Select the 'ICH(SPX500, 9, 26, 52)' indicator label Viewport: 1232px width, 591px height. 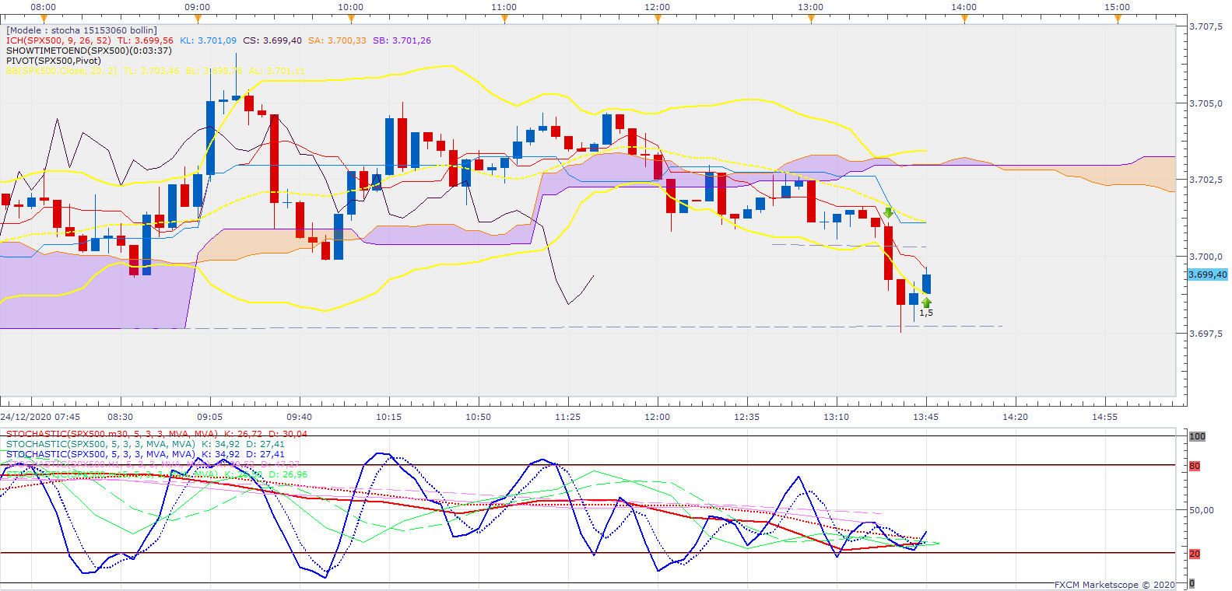pos(58,40)
